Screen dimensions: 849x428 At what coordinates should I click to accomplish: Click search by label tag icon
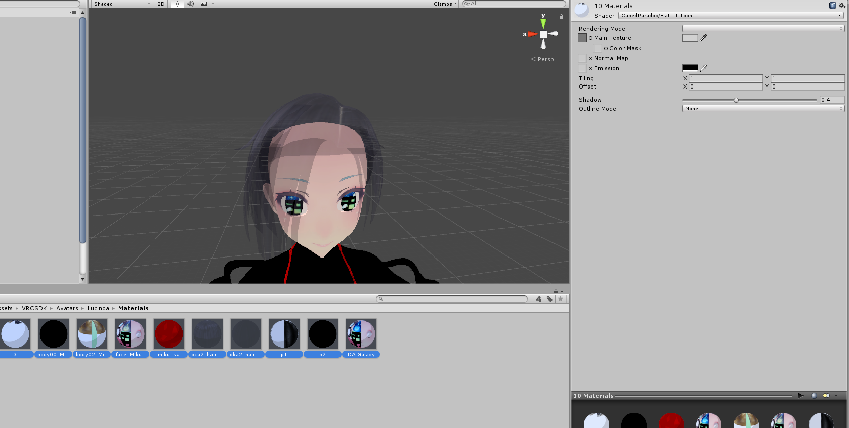click(x=549, y=299)
